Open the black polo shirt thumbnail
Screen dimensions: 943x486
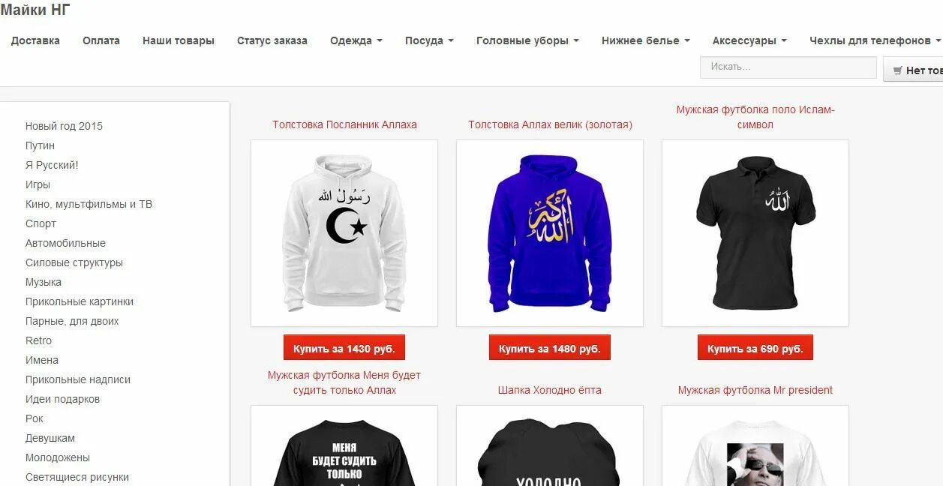tap(755, 233)
